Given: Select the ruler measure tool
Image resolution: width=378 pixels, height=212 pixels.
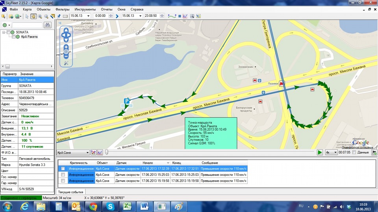Looking at the screenshot, I should pos(52,16).
